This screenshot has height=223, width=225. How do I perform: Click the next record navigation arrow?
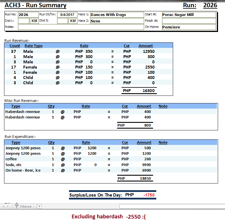coord(3,206)
